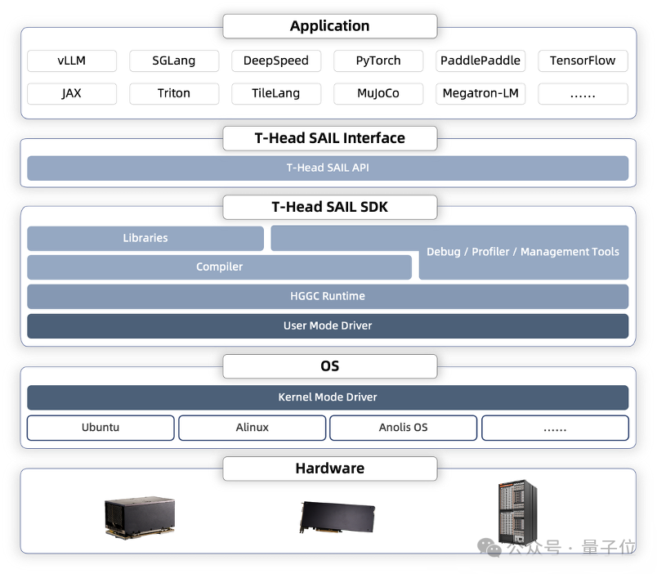
Task: Click the MuJoCo box
Action: 378,93
